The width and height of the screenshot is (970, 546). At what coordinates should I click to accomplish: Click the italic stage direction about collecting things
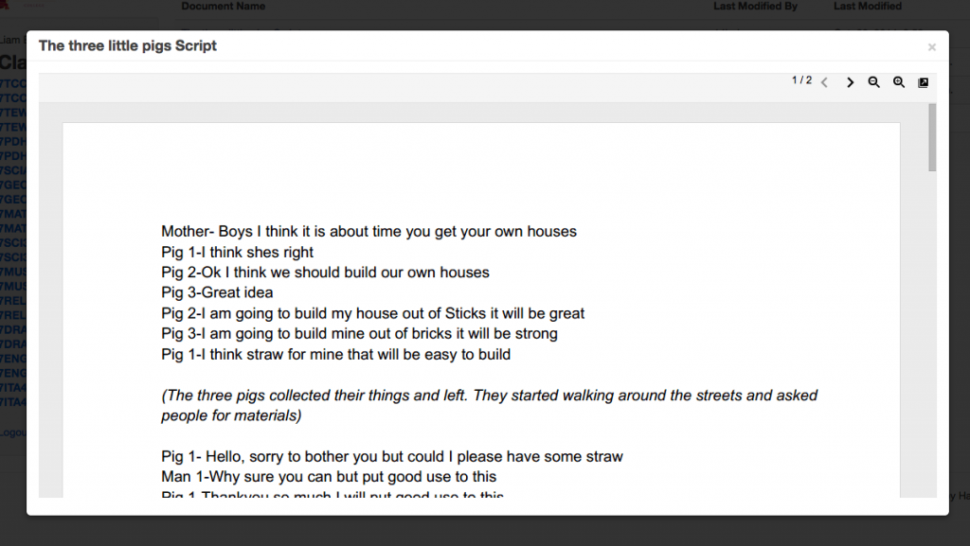[x=490, y=405]
